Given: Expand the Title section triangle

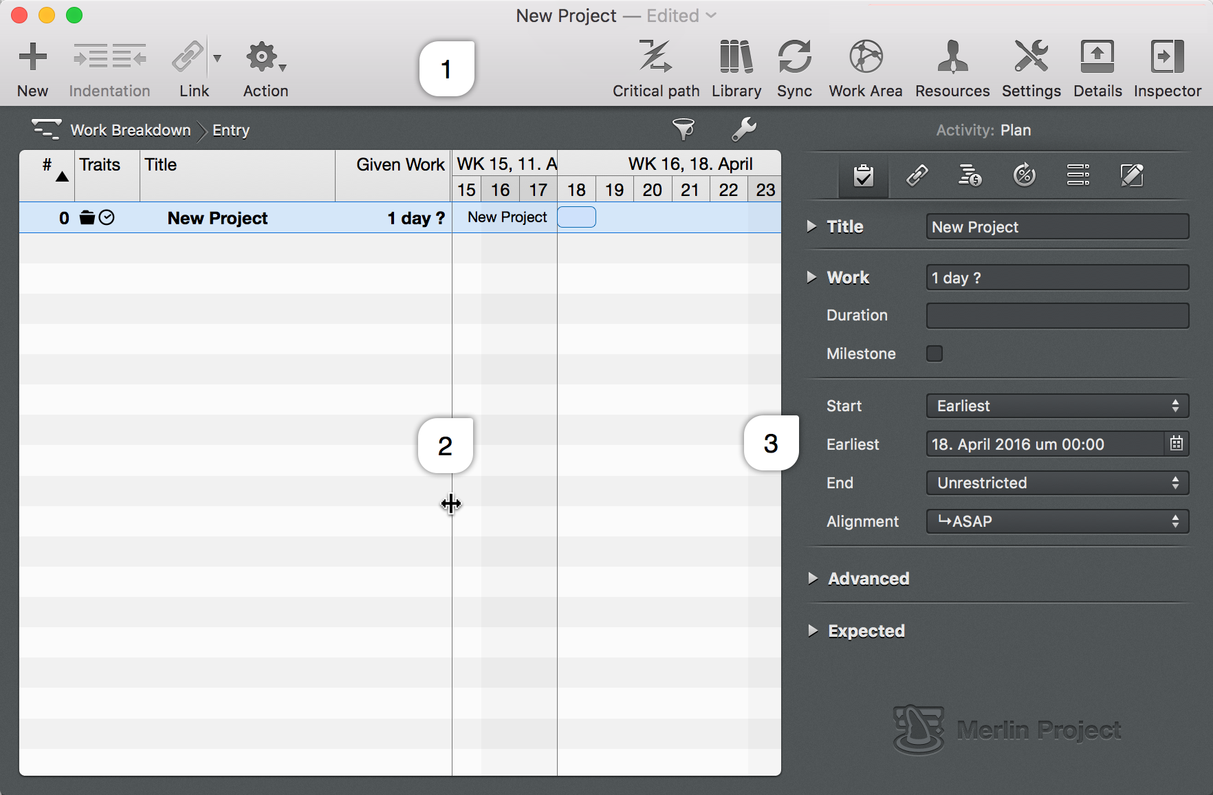Looking at the screenshot, I should pos(812,226).
